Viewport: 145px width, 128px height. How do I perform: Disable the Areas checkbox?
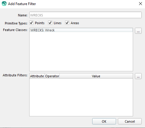67,23
